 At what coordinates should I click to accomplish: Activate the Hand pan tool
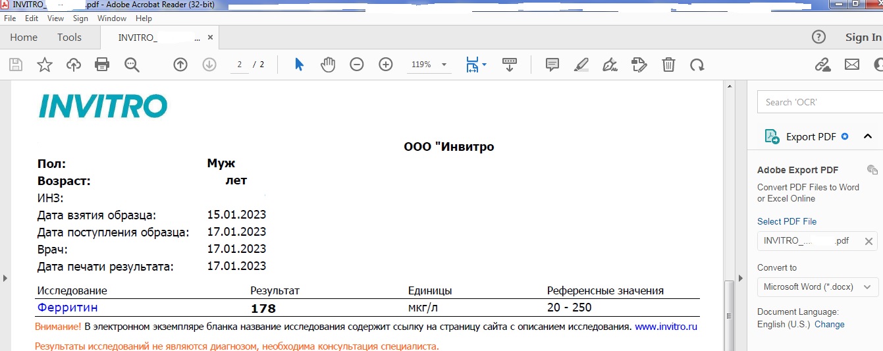pyautogui.click(x=328, y=65)
